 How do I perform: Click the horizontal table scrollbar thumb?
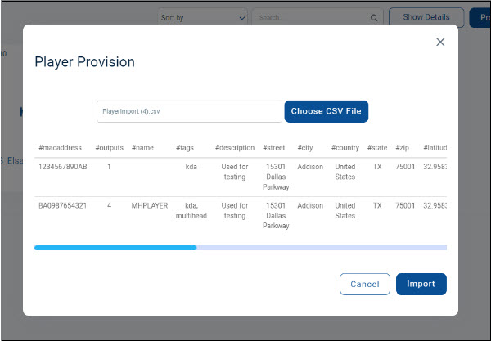115,247
